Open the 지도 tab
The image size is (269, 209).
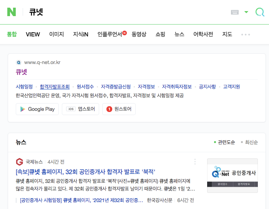click(x=227, y=34)
